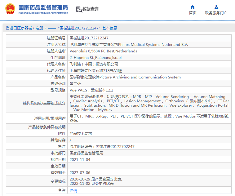Select 上海市静安区灵石路718号A1幢 address
Screen dimensions: 235x196
click(x=95, y=71)
